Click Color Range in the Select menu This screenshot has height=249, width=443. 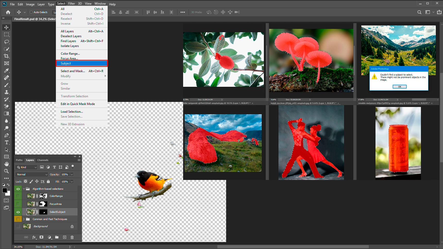tap(70, 54)
